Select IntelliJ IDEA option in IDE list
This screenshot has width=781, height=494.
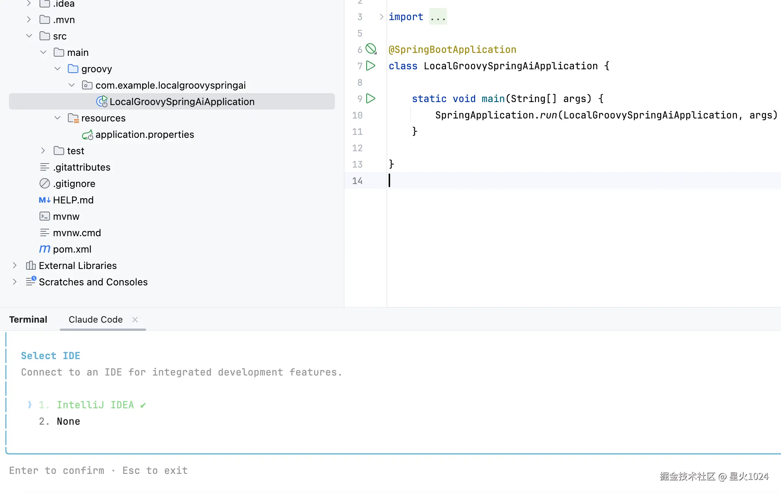pyautogui.click(x=95, y=405)
